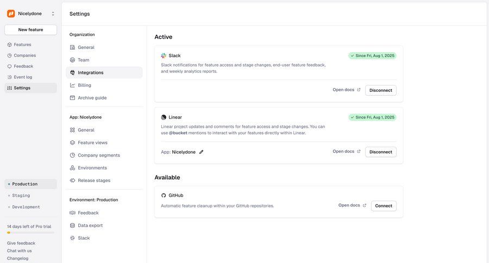489x263 pixels.
Task: Edit Linear app with pencil icon
Action: tap(201, 152)
